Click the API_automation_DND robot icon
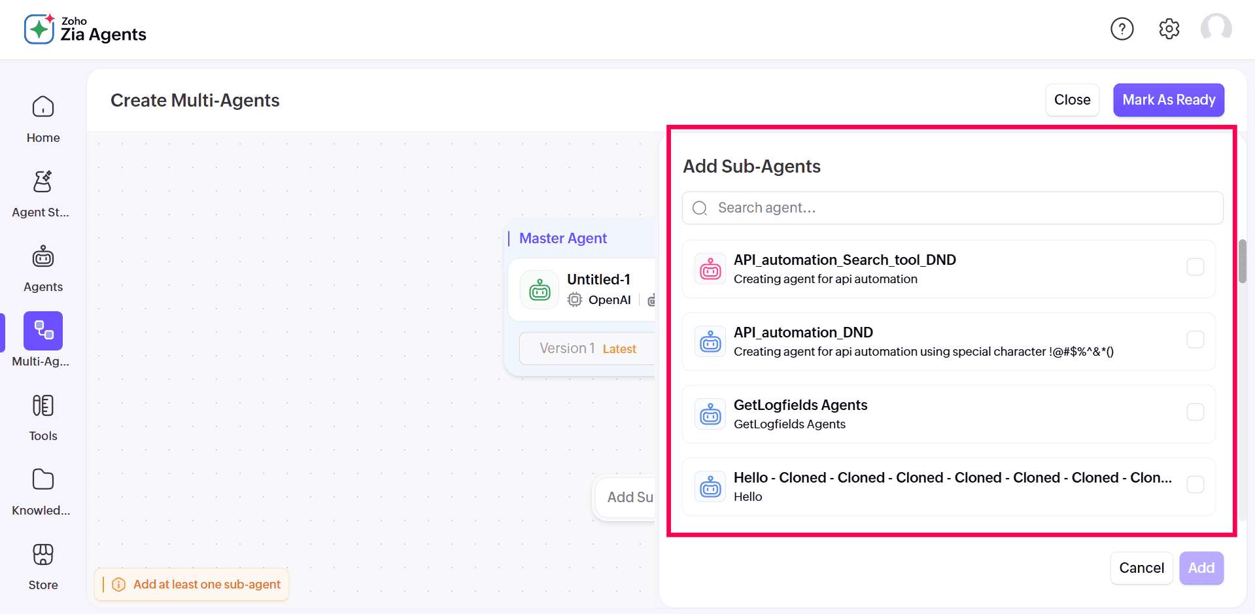 pos(710,341)
